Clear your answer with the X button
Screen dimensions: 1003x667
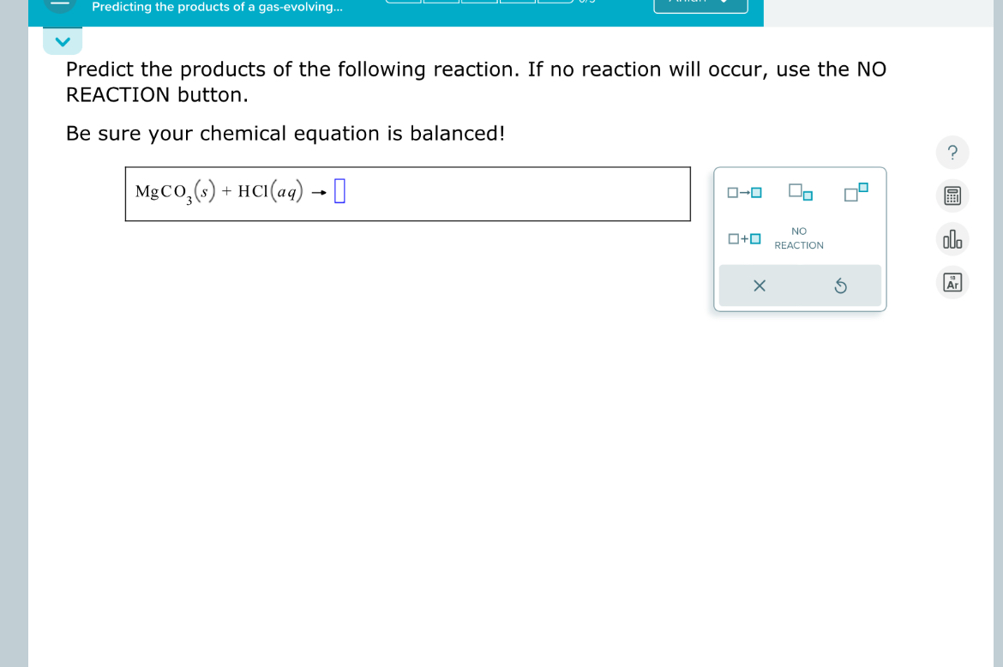(x=759, y=285)
